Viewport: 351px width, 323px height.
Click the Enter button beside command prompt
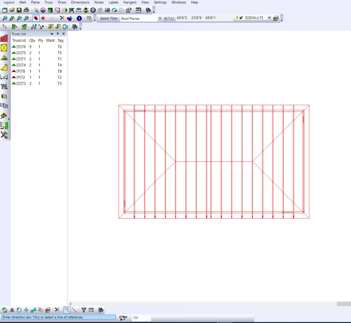pyautogui.click(x=123, y=317)
